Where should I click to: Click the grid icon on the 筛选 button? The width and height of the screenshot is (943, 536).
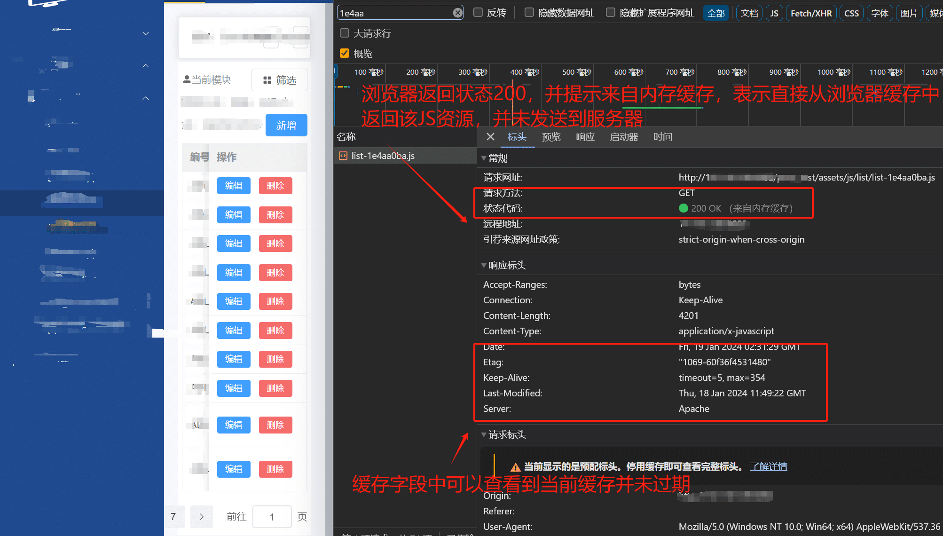pyautogui.click(x=267, y=80)
